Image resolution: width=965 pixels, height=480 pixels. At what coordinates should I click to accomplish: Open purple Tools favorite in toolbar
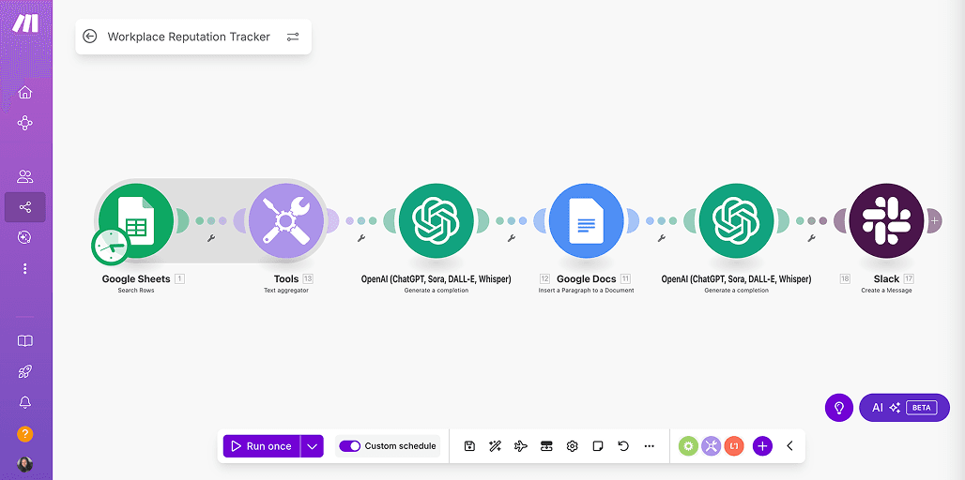click(x=711, y=446)
